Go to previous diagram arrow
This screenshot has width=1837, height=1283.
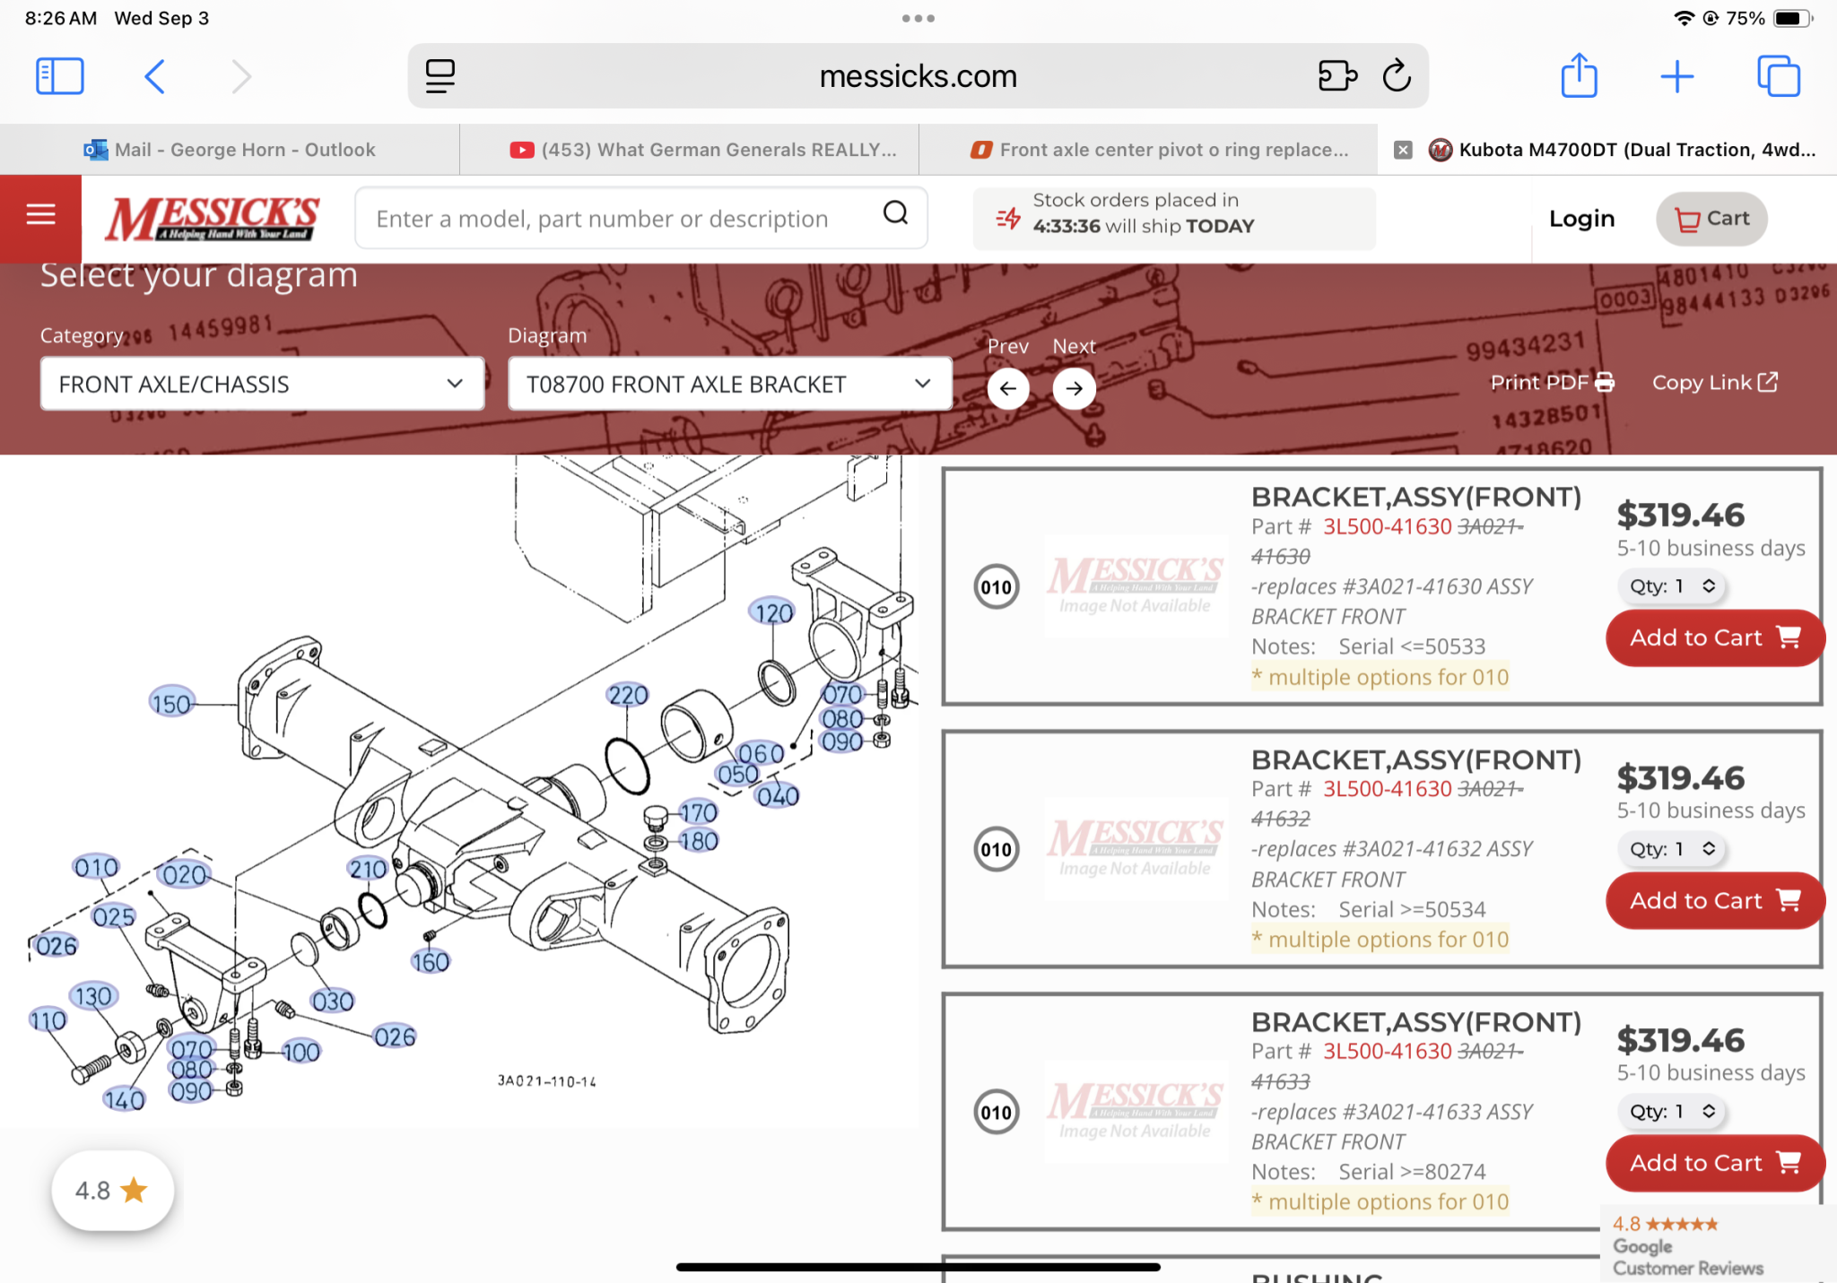[1007, 388]
